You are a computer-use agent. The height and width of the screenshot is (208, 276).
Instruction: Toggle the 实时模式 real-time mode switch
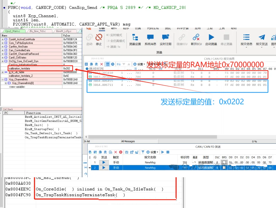click(x=108, y=35)
